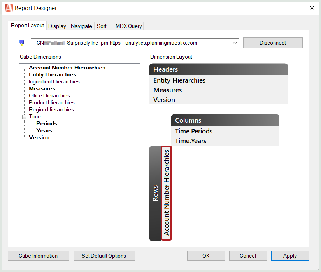Click the connection server icon beside the dropdown
Viewport: 321px width, 272px height.
click(x=21, y=43)
